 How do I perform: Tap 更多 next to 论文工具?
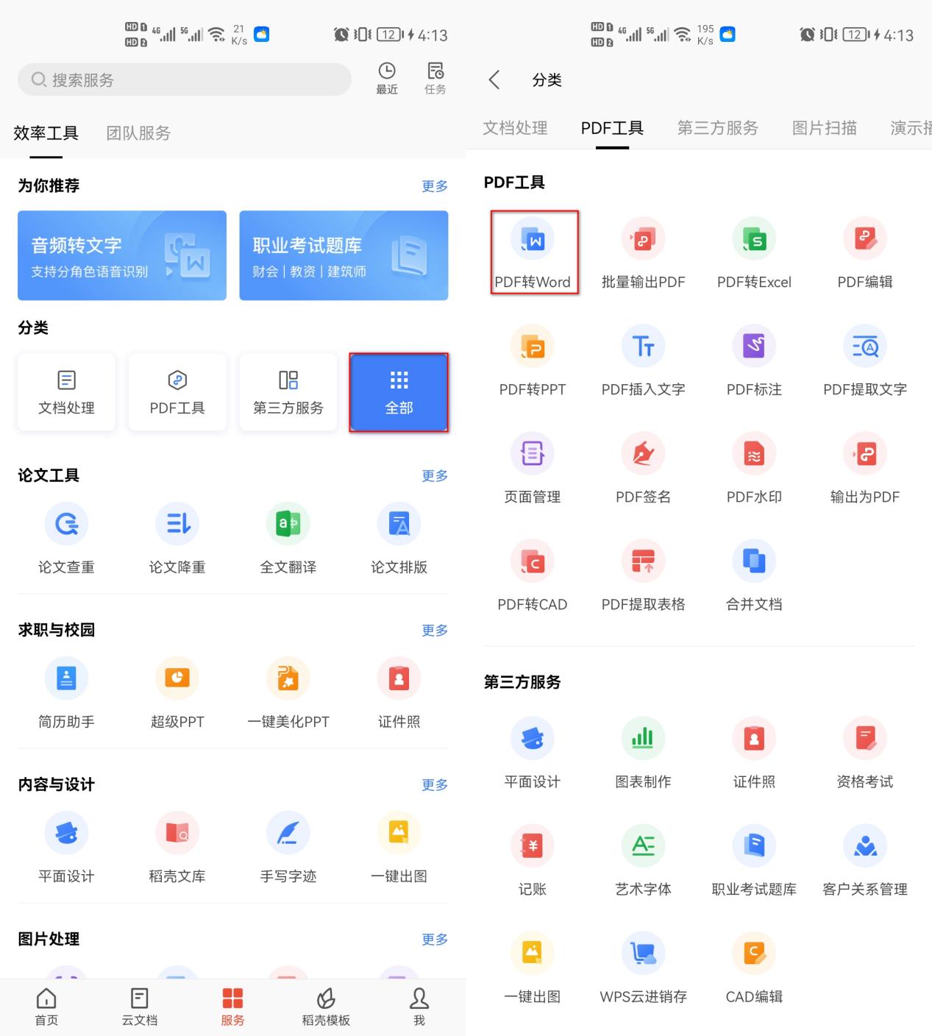pyautogui.click(x=434, y=475)
